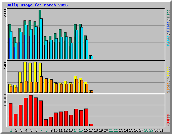
Task: Click the Pages legend label
Action: coord(168,41)
